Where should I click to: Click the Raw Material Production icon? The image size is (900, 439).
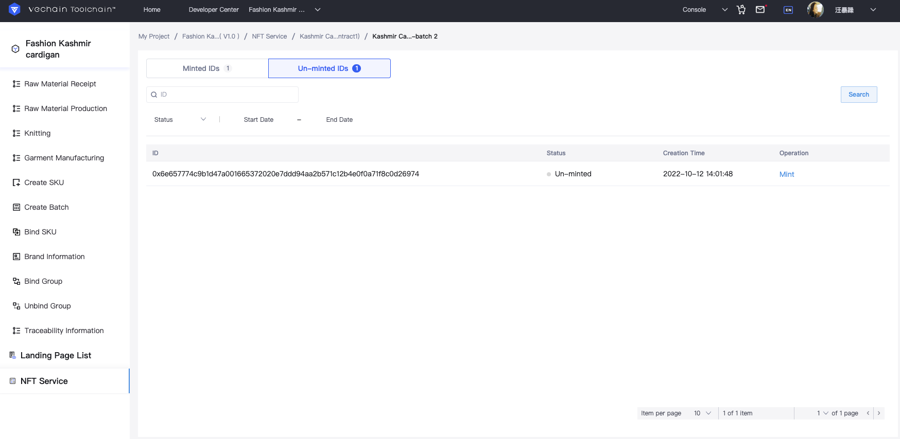click(16, 108)
